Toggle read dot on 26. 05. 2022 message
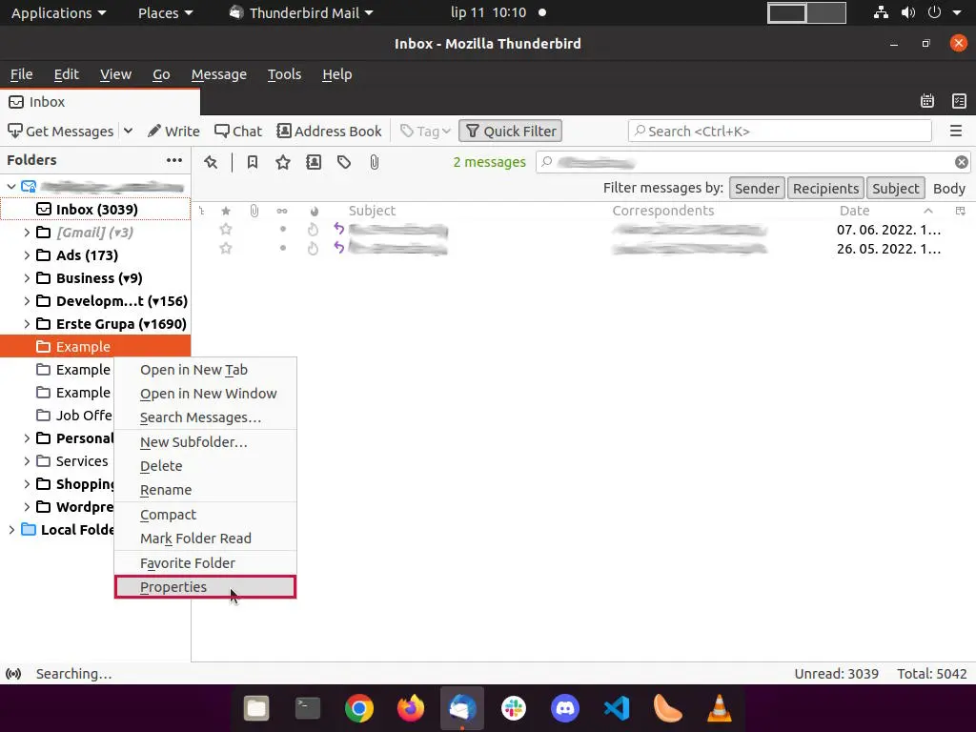This screenshot has height=732, width=976. click(282, 249)
